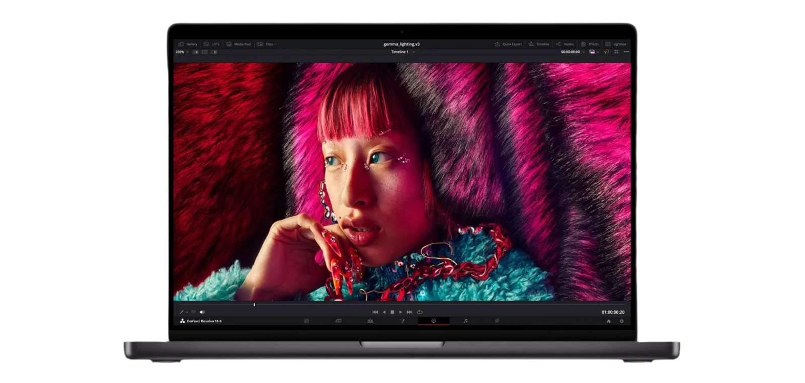Switch to the Color page

pyautogui.click(x=433, y=321)
